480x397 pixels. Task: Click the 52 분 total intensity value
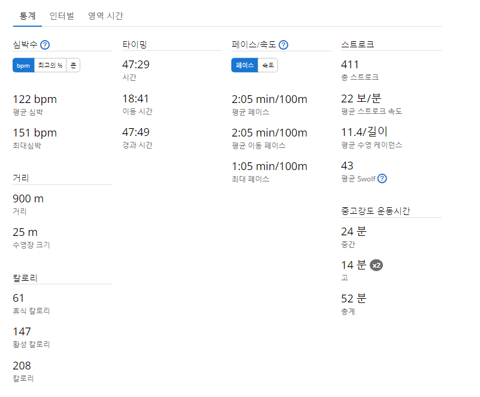354,299
